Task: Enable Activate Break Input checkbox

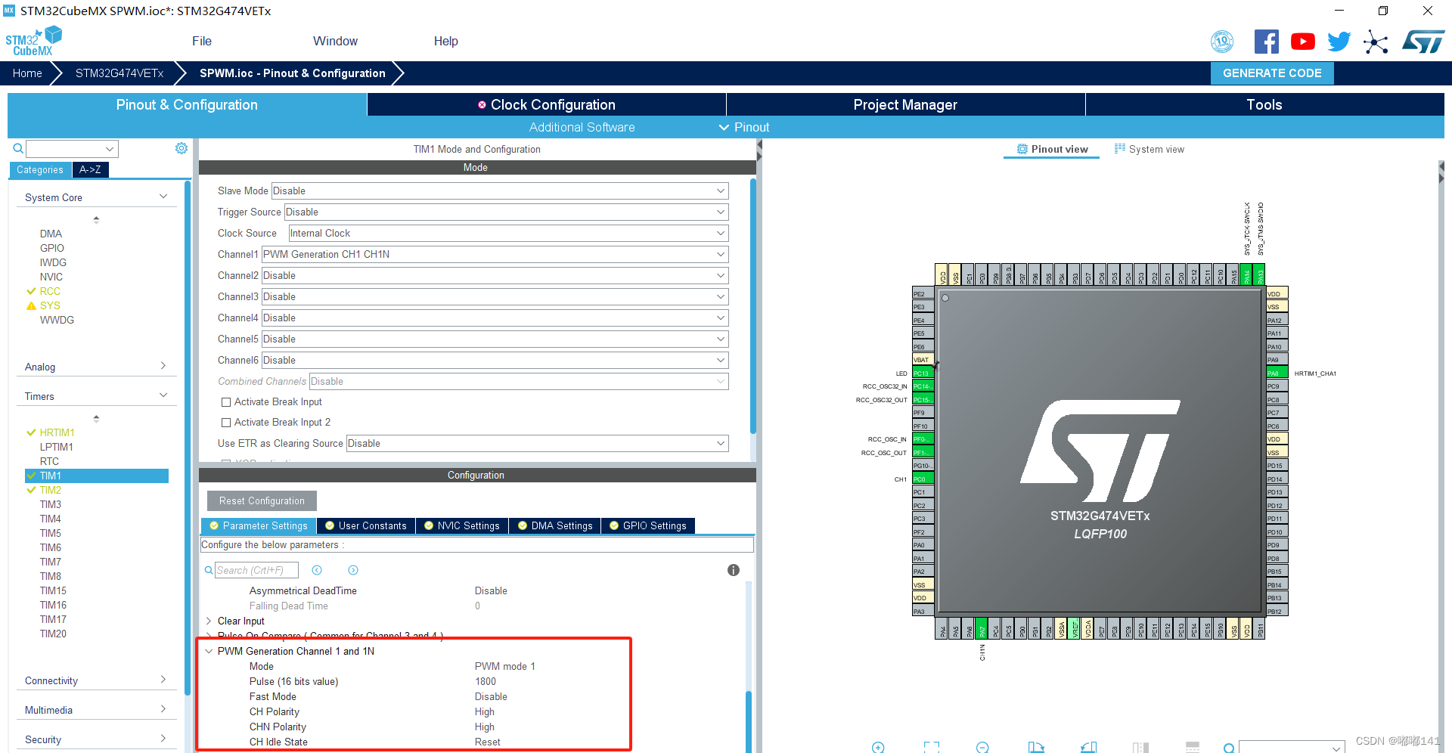Action: pos(225,401)
